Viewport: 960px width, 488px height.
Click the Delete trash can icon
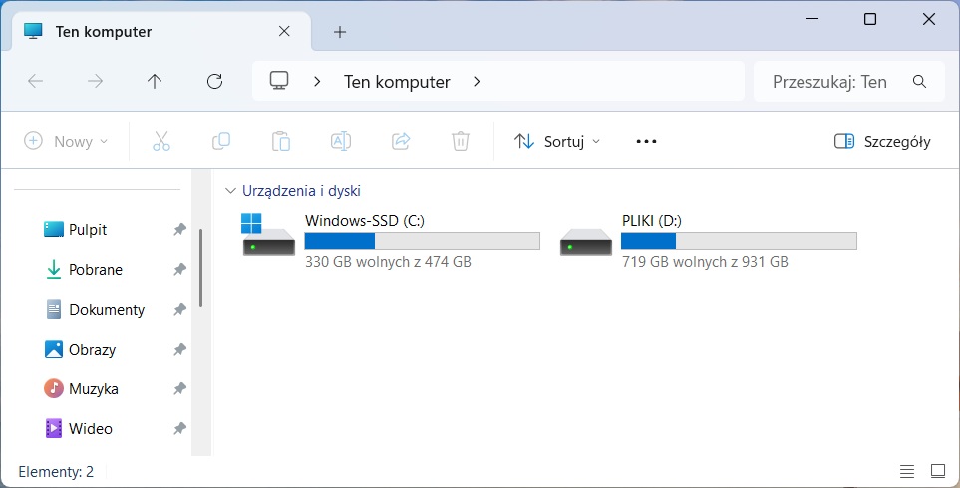[460, 141]
